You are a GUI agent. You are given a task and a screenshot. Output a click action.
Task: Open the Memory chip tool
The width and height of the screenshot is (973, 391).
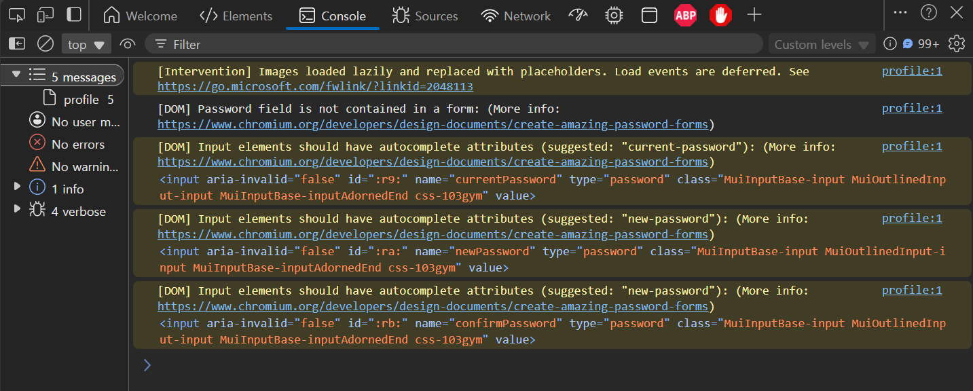(614, 16)
